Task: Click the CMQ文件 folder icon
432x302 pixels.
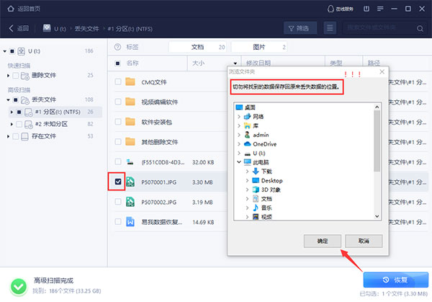Action: (130, 81)
